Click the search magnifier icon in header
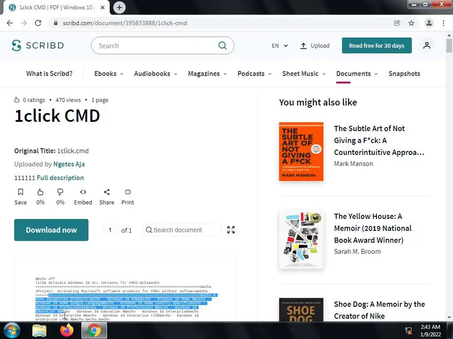This screenshot has width=453, height=339. tap(223, 45)
